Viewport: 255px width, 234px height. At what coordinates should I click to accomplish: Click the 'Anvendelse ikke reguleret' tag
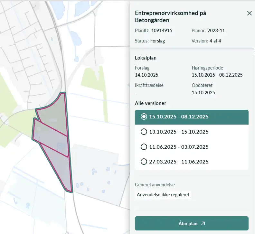click(x=163, y=195)
